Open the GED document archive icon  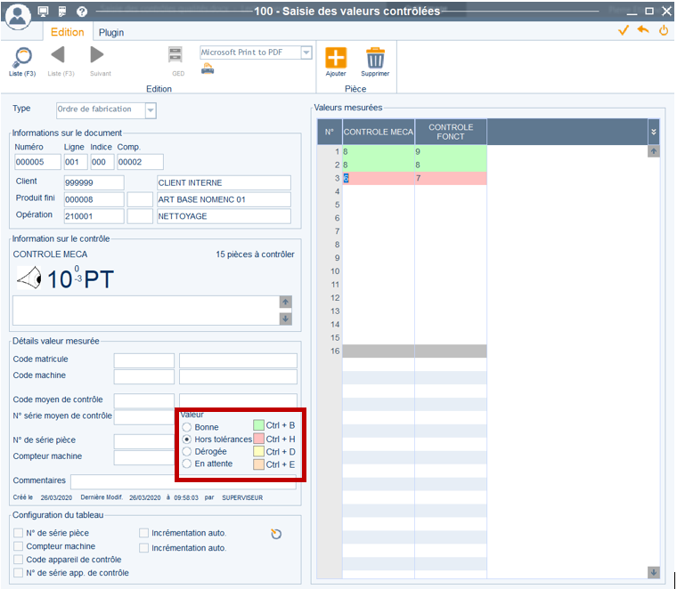coord(175,55)
